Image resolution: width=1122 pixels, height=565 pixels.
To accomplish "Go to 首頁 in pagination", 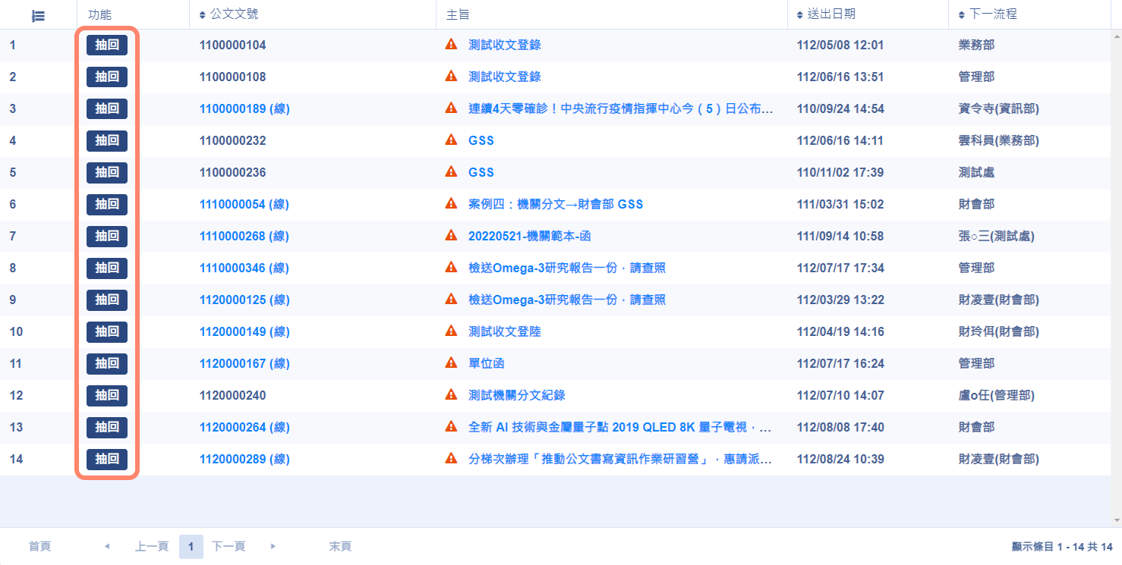I will coord(40,546).
